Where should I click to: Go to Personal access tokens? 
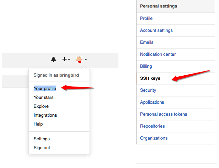[163, 114]
